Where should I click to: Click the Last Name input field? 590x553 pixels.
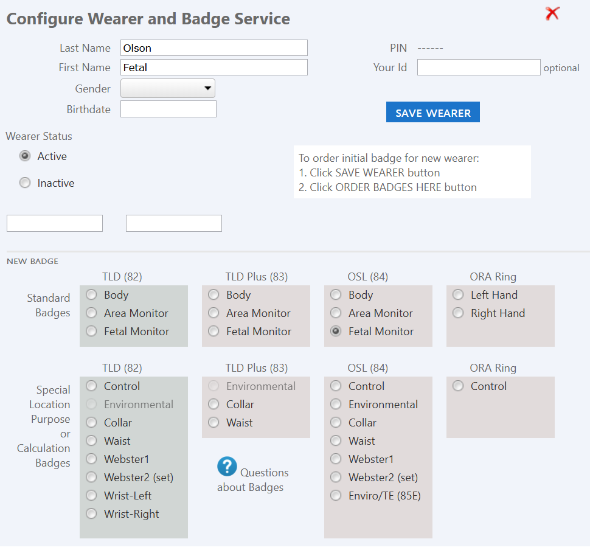214,48
